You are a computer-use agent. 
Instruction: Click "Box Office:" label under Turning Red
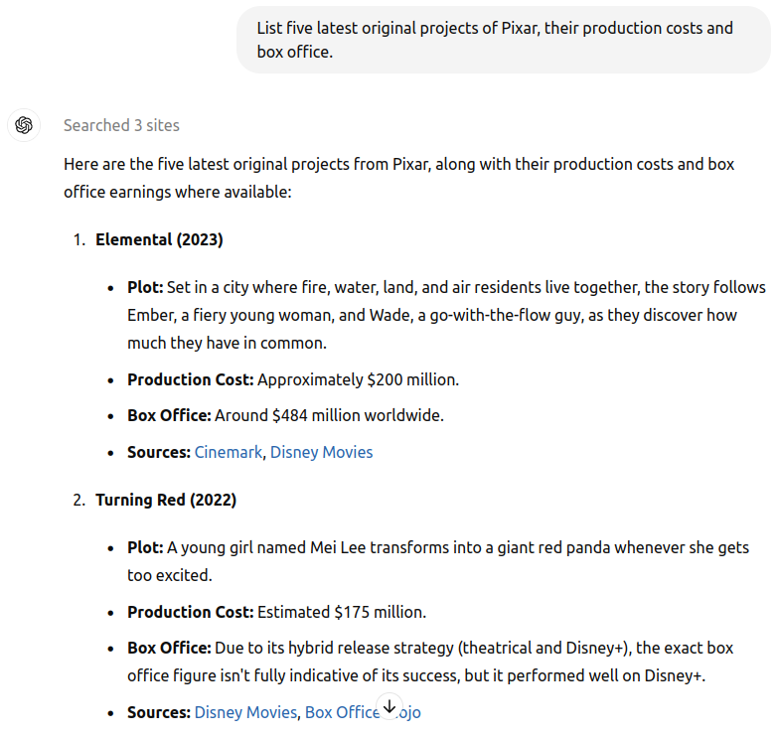coord(169,648)
